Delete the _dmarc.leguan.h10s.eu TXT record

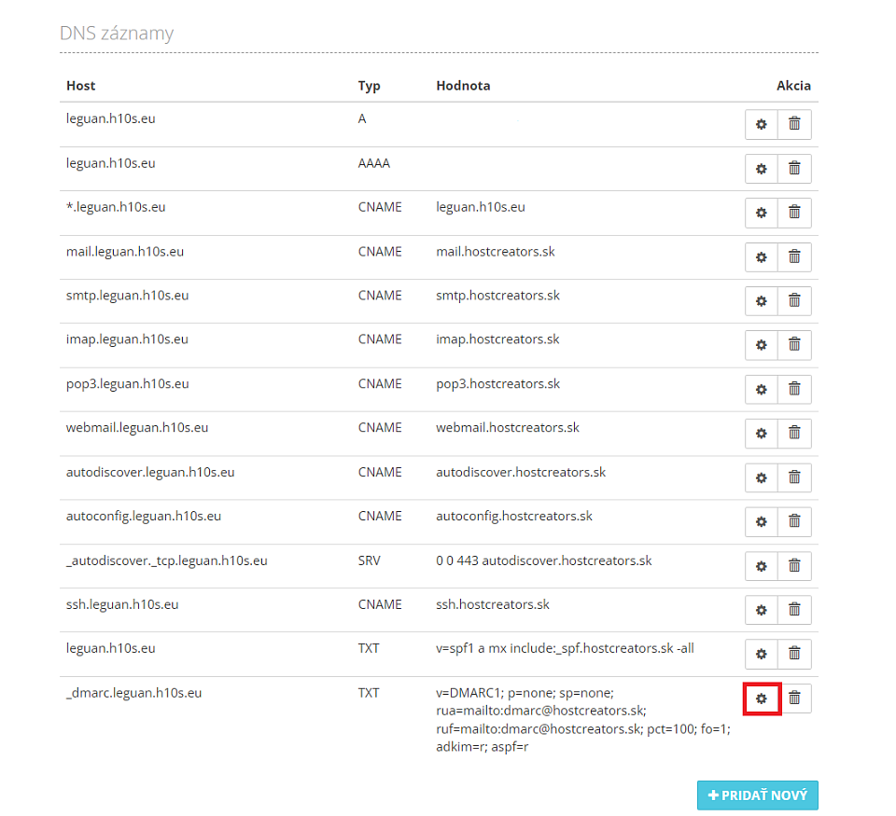point(794,698)
